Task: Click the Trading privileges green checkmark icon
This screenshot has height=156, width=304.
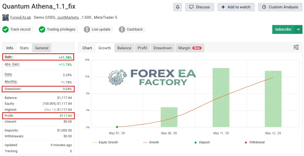Action: (42, 30)
